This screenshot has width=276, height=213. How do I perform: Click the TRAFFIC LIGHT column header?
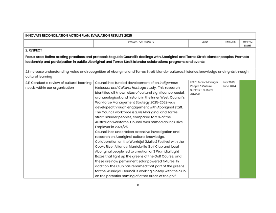click(247, 43)
